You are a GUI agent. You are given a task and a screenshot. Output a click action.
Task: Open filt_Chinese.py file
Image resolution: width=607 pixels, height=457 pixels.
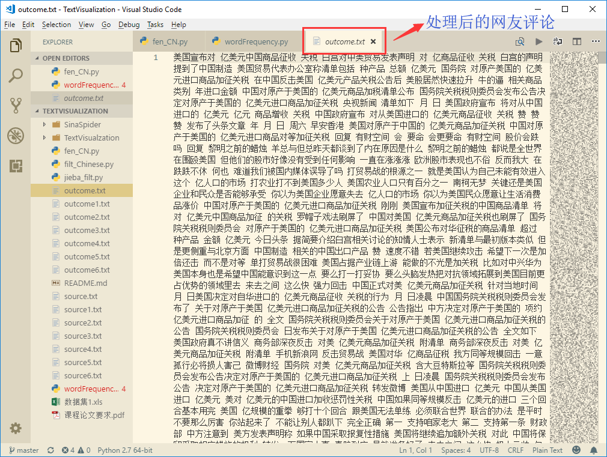[82, 165]
